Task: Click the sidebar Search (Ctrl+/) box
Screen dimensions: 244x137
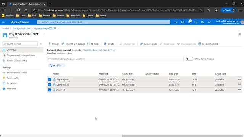Action: (x=20, y=44)
